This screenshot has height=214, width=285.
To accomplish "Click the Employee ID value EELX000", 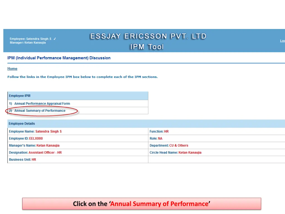I will tap(36, 138).
